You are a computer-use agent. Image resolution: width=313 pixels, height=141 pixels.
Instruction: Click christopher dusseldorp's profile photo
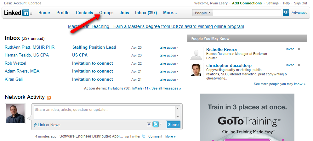pyautogui.click(x=196, y=70)
